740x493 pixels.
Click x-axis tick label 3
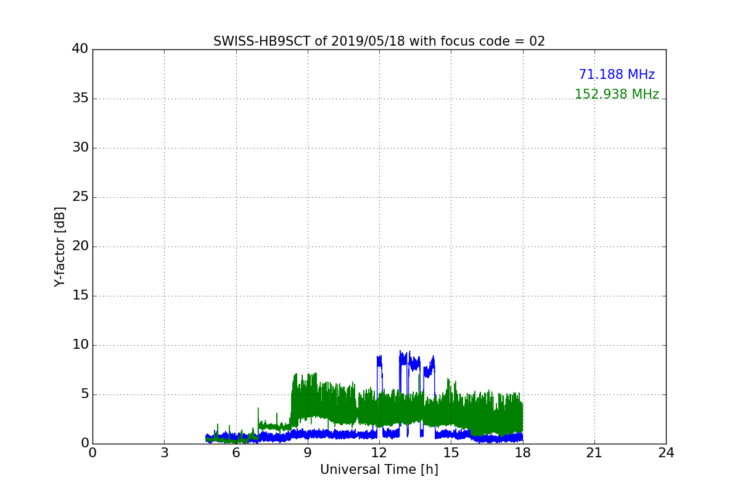tap(164, 453)
